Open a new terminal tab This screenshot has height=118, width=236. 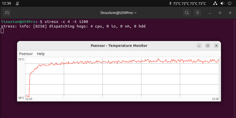(x=7, y=13)
